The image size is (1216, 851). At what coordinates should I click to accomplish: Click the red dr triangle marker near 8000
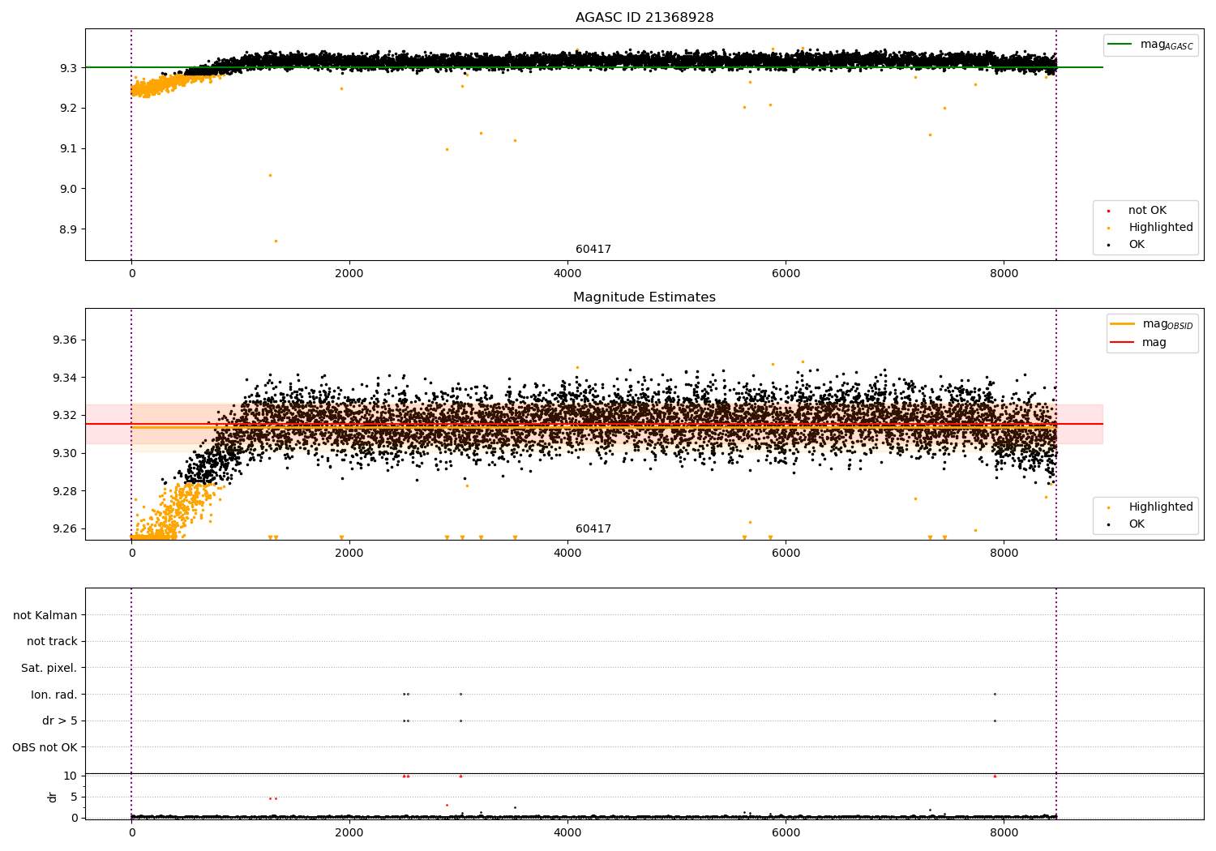(995, 776)
